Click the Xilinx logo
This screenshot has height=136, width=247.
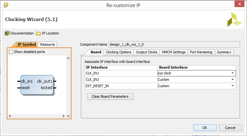click(235, 19)
